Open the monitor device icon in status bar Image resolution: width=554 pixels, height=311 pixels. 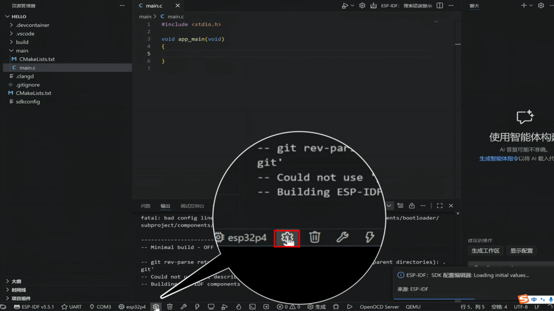211,307
